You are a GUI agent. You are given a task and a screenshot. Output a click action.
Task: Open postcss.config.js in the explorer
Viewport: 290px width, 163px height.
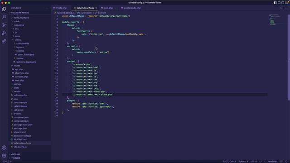point(22,136)
